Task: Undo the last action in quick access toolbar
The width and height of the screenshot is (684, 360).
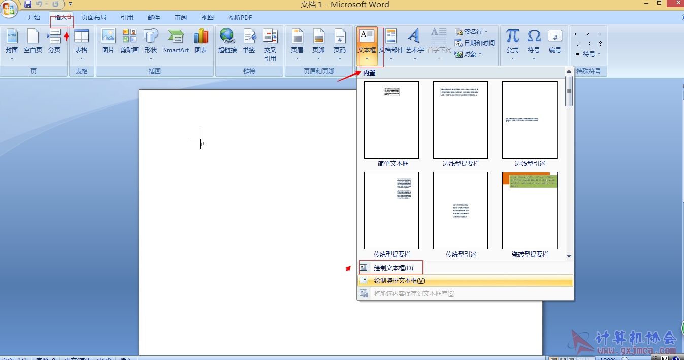Action: [x=39, y=5]
